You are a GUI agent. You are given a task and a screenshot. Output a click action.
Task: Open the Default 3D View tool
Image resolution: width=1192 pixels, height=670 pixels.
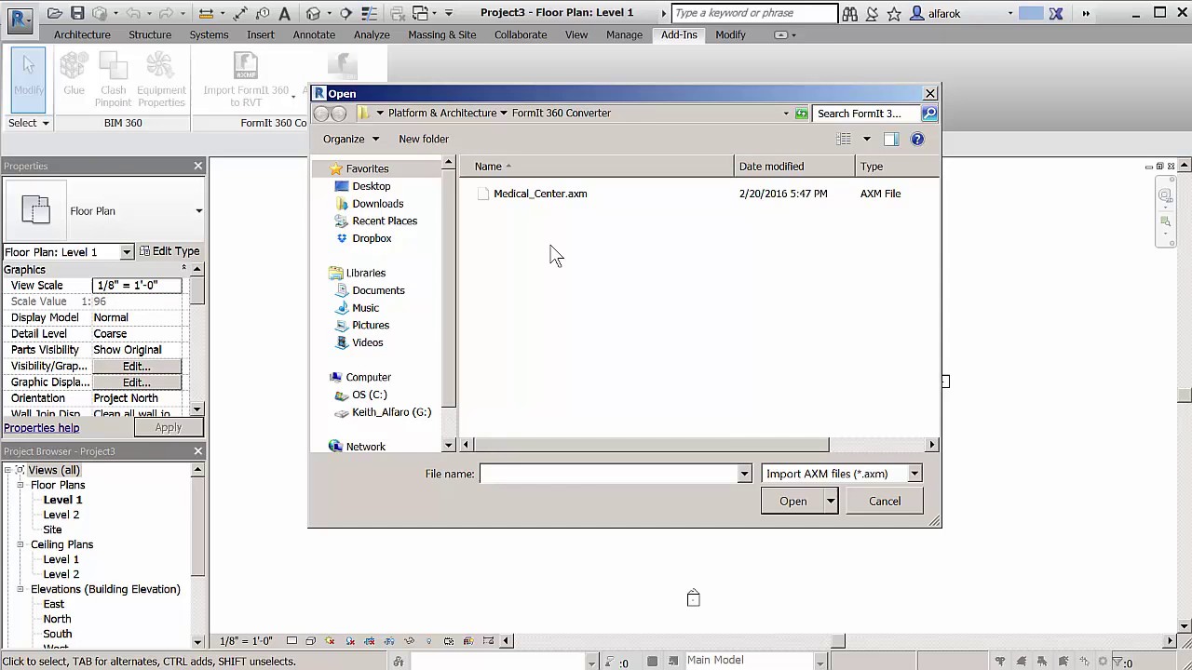313,13
